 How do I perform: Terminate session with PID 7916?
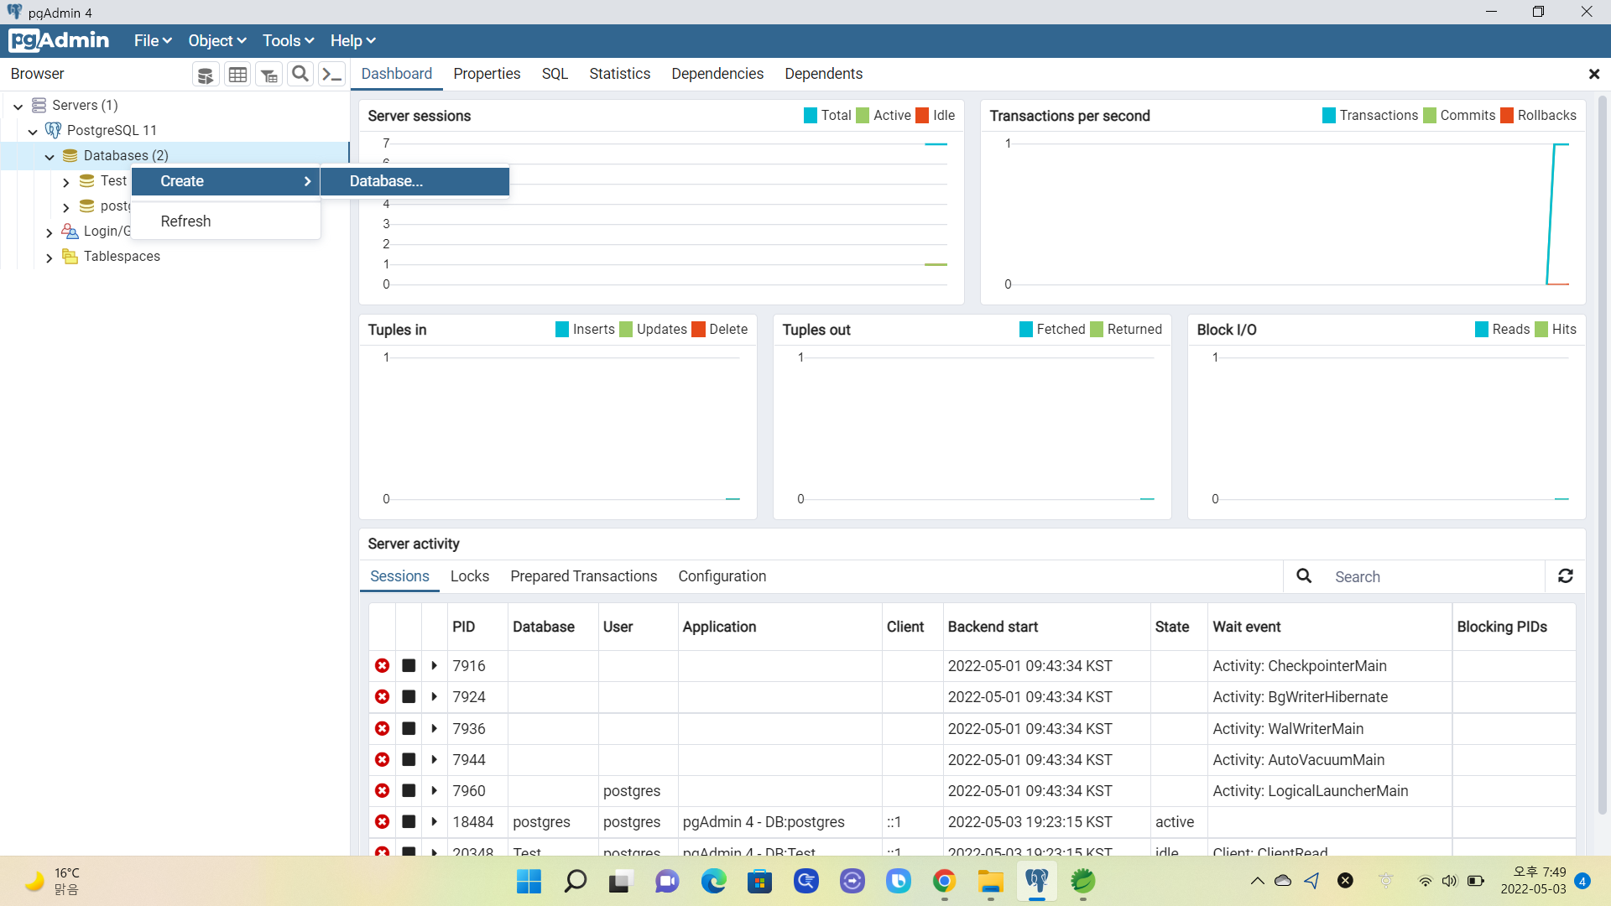click(382, 665)
